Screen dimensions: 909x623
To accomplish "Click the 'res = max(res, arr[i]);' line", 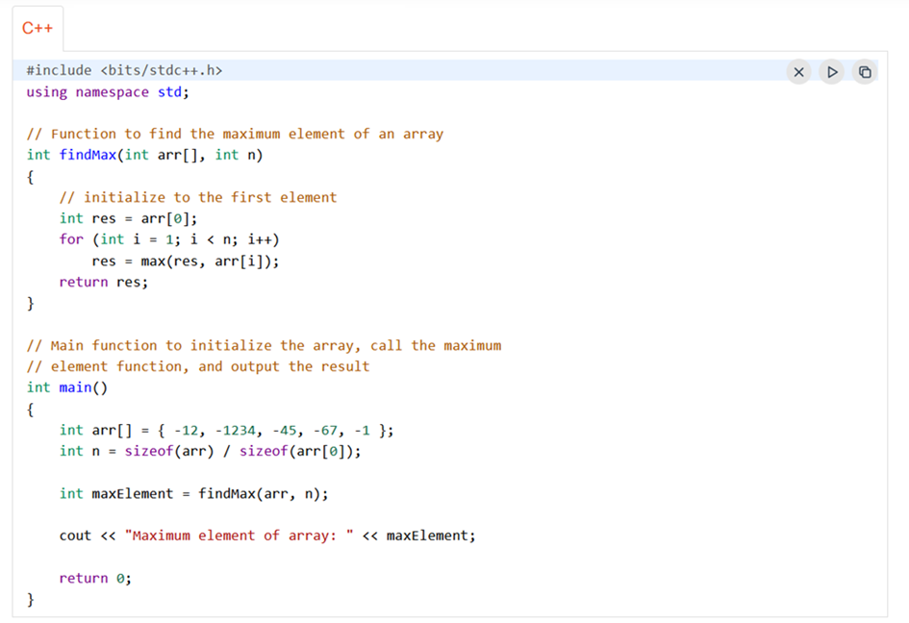I will [185, 261].
